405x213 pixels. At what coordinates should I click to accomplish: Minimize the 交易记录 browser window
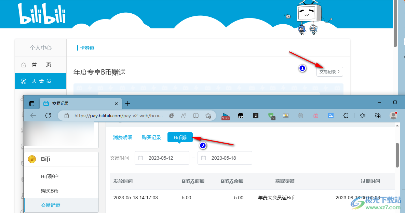click(379, 103)
